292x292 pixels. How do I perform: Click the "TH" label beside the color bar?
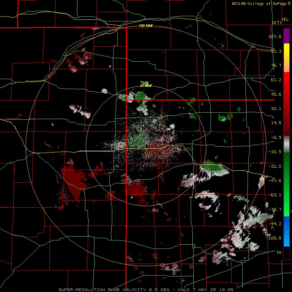(x=279, y=253)
